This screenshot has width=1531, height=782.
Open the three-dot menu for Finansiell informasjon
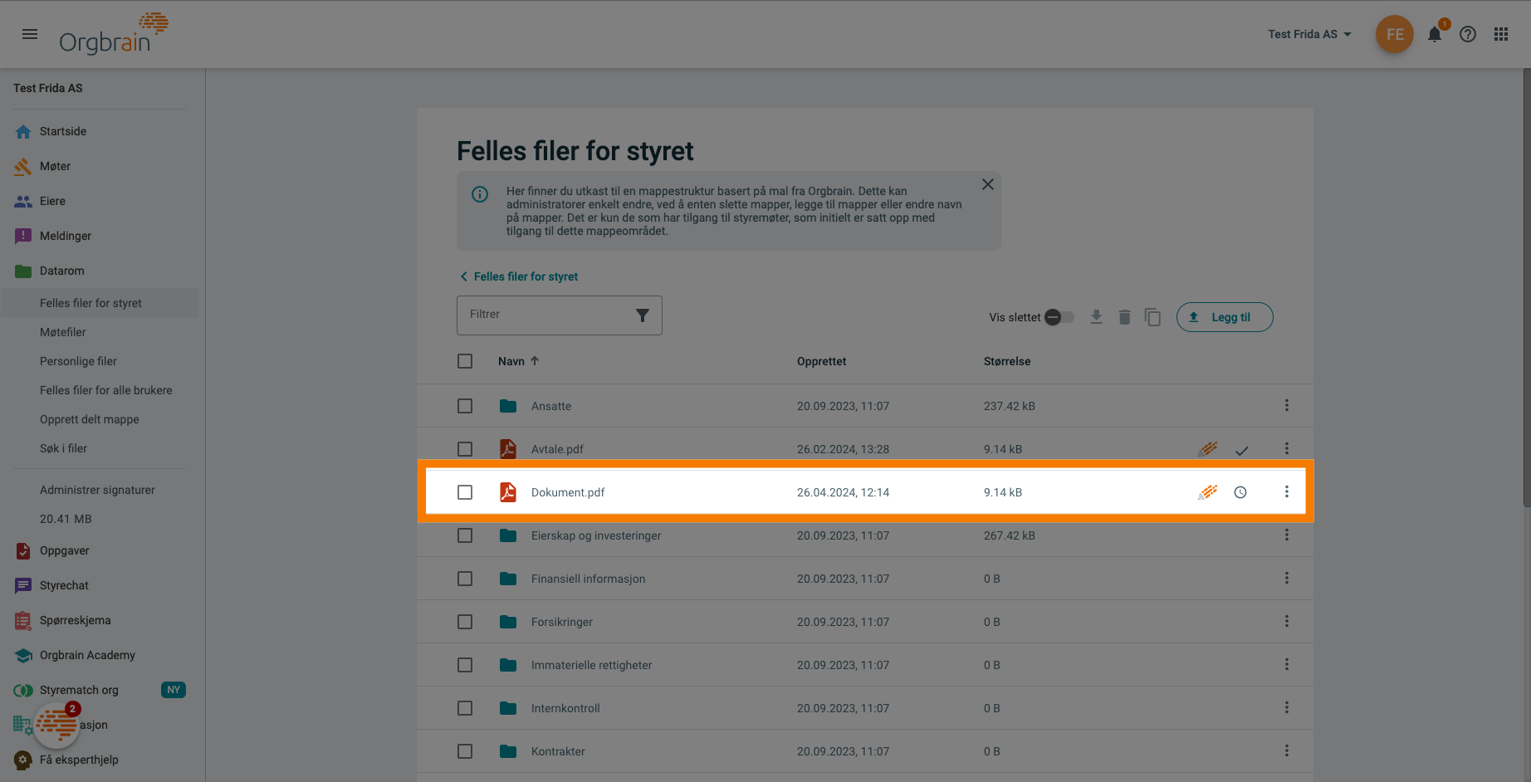tap(1287, 579)
